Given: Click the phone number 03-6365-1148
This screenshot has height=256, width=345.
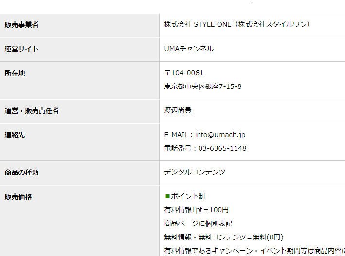Looking at the screenshot, I should (222, 148).
